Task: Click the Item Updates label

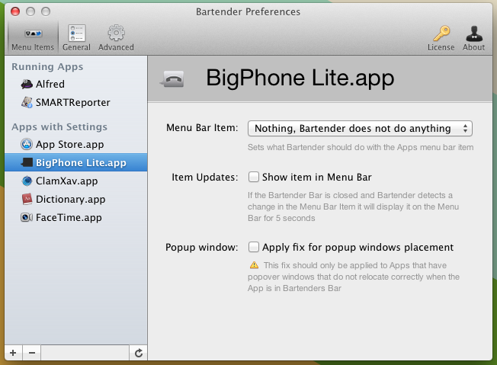Action: click(x=205, y=177)
